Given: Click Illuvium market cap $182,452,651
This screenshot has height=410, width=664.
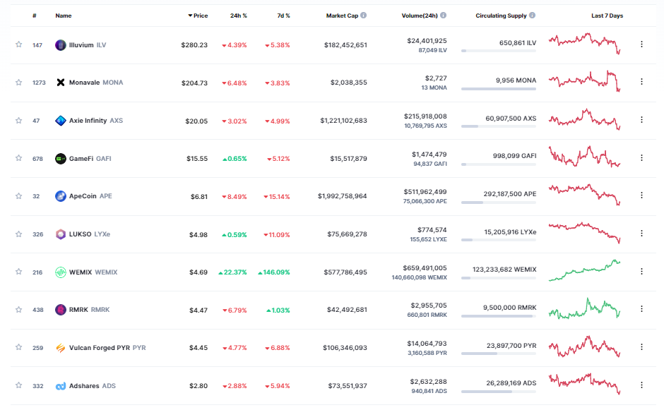Looking at the screenshot, I should click(345, 45).
